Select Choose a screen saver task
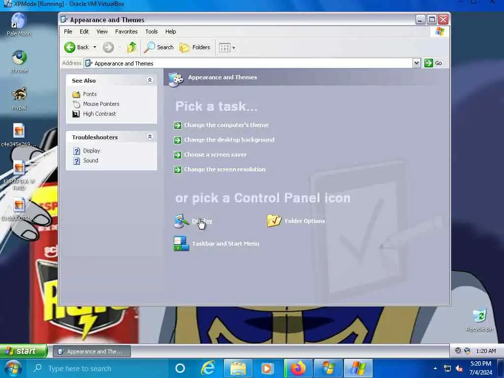 point(215,155)
